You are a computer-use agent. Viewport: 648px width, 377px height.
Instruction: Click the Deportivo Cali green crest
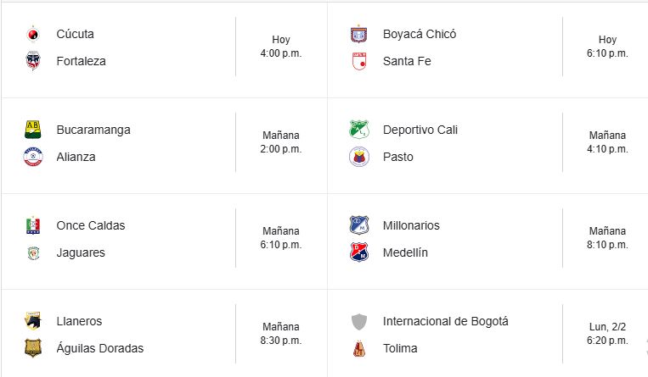pyautogui.click(x=359, y=130)
